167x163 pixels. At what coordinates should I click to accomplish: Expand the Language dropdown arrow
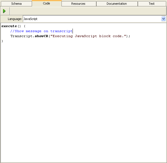(163, 19)
